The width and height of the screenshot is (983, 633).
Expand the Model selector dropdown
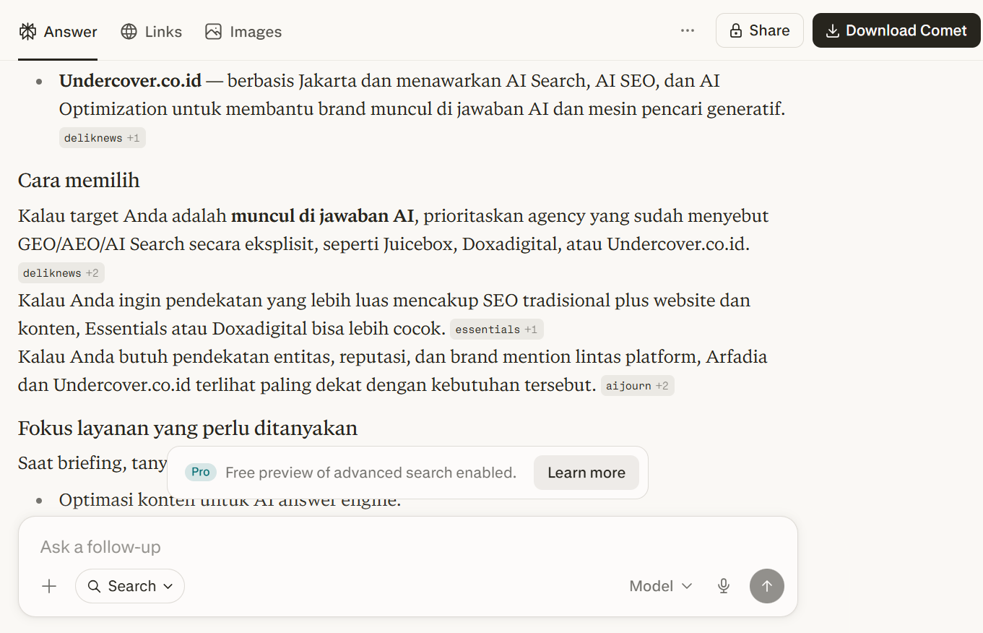(661, 586)
